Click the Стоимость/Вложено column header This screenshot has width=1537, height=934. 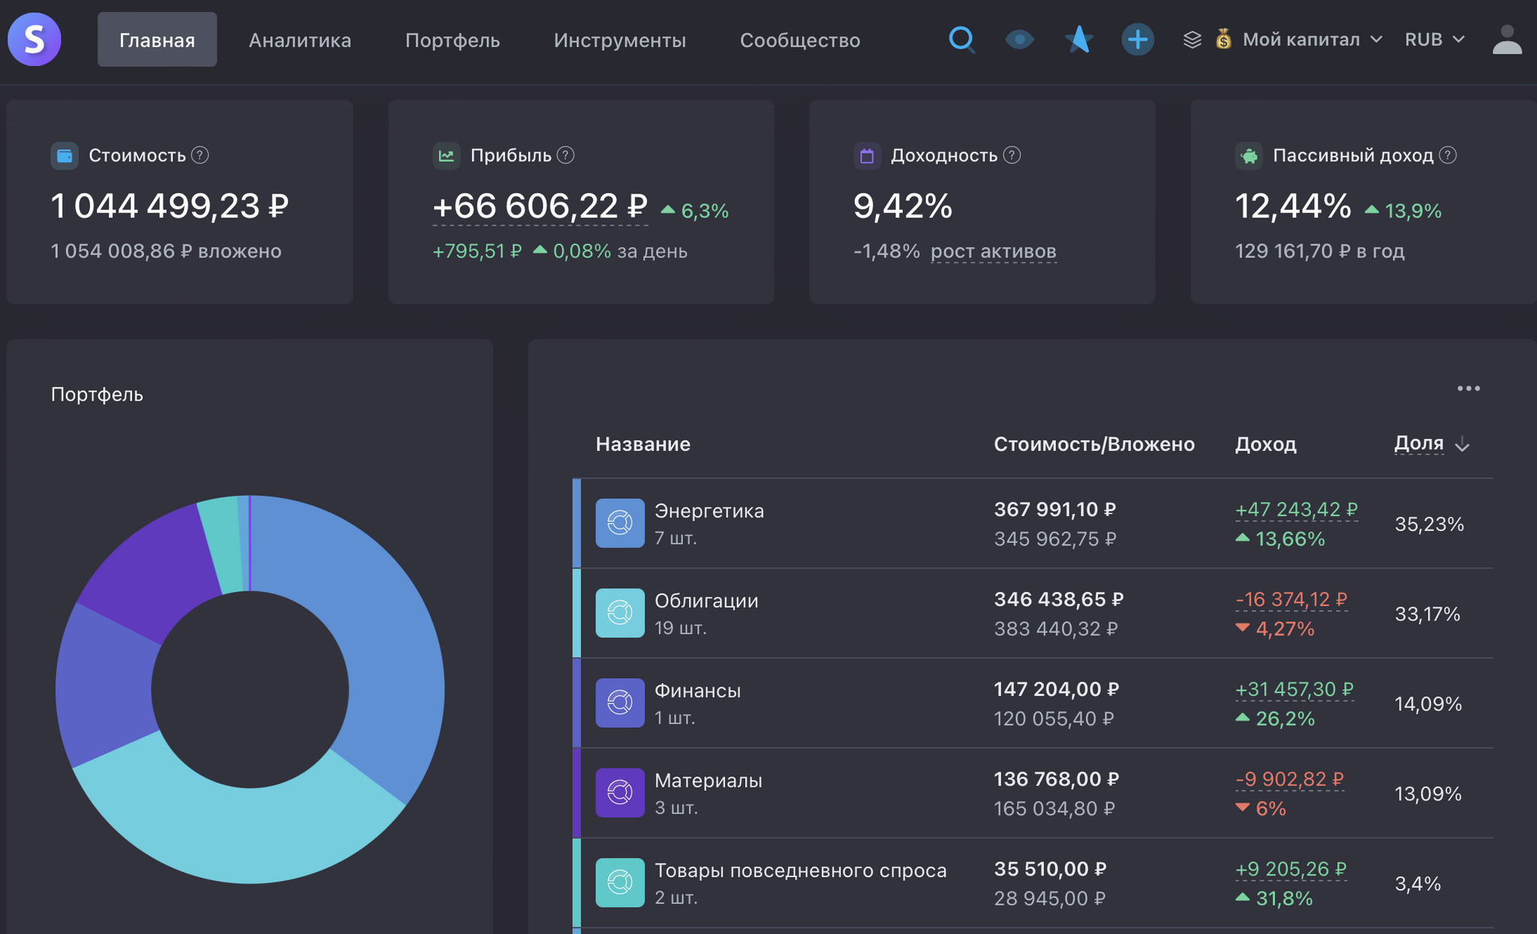point(1094,444)
